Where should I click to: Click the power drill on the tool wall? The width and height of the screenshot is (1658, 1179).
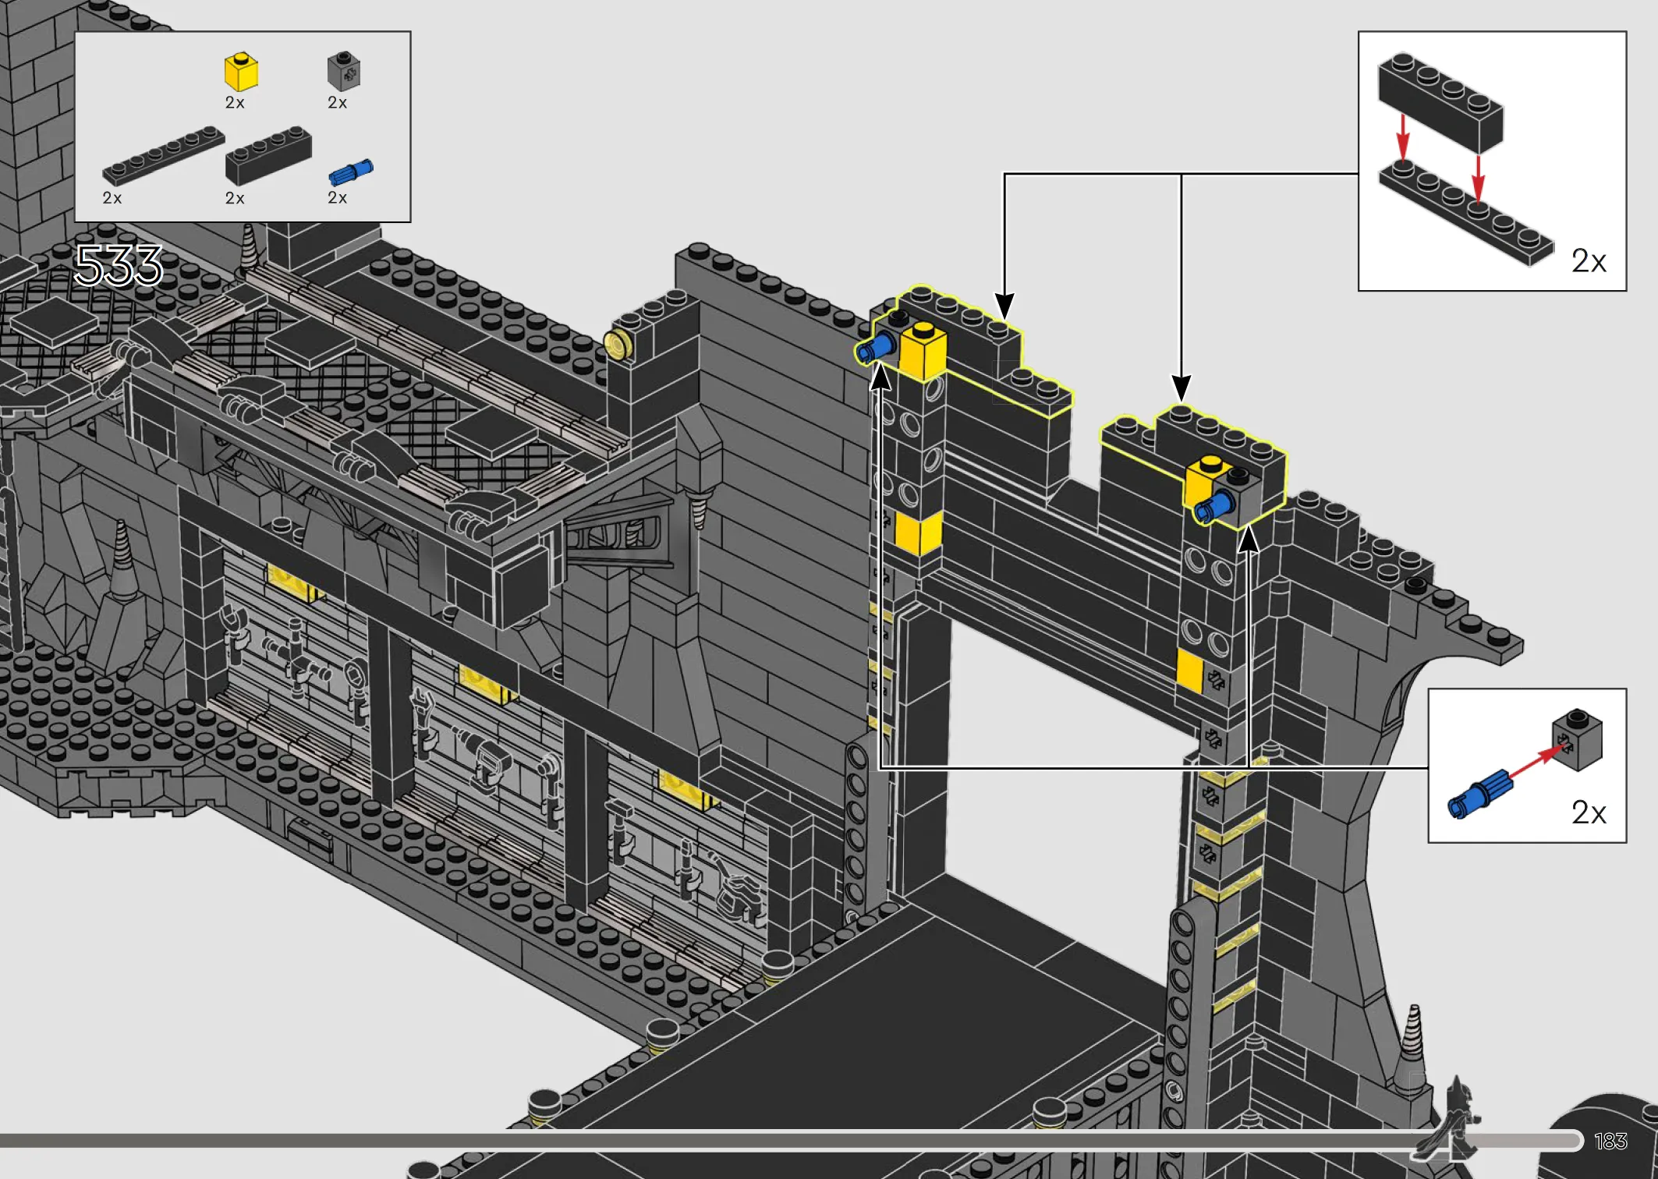pos(483,758)
